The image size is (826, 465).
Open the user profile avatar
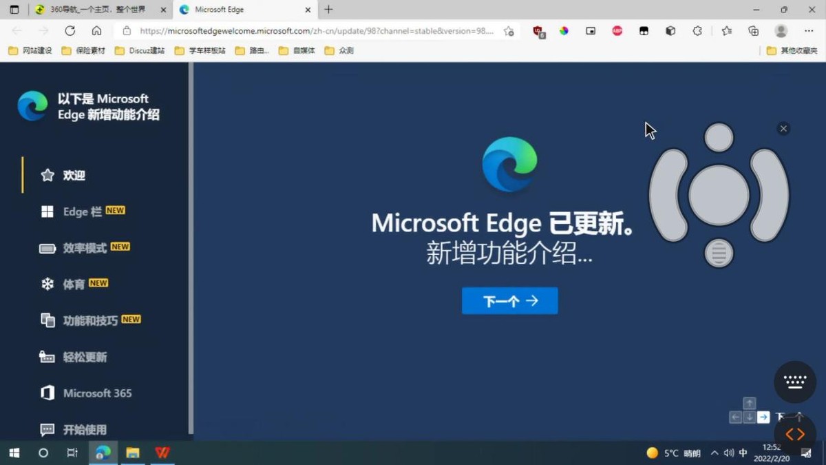tap(781, 31)
